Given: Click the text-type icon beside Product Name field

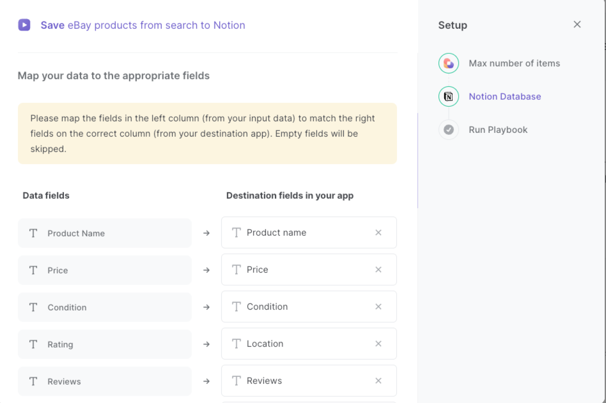Looking at the screenshot, I should tap(33, 233).
